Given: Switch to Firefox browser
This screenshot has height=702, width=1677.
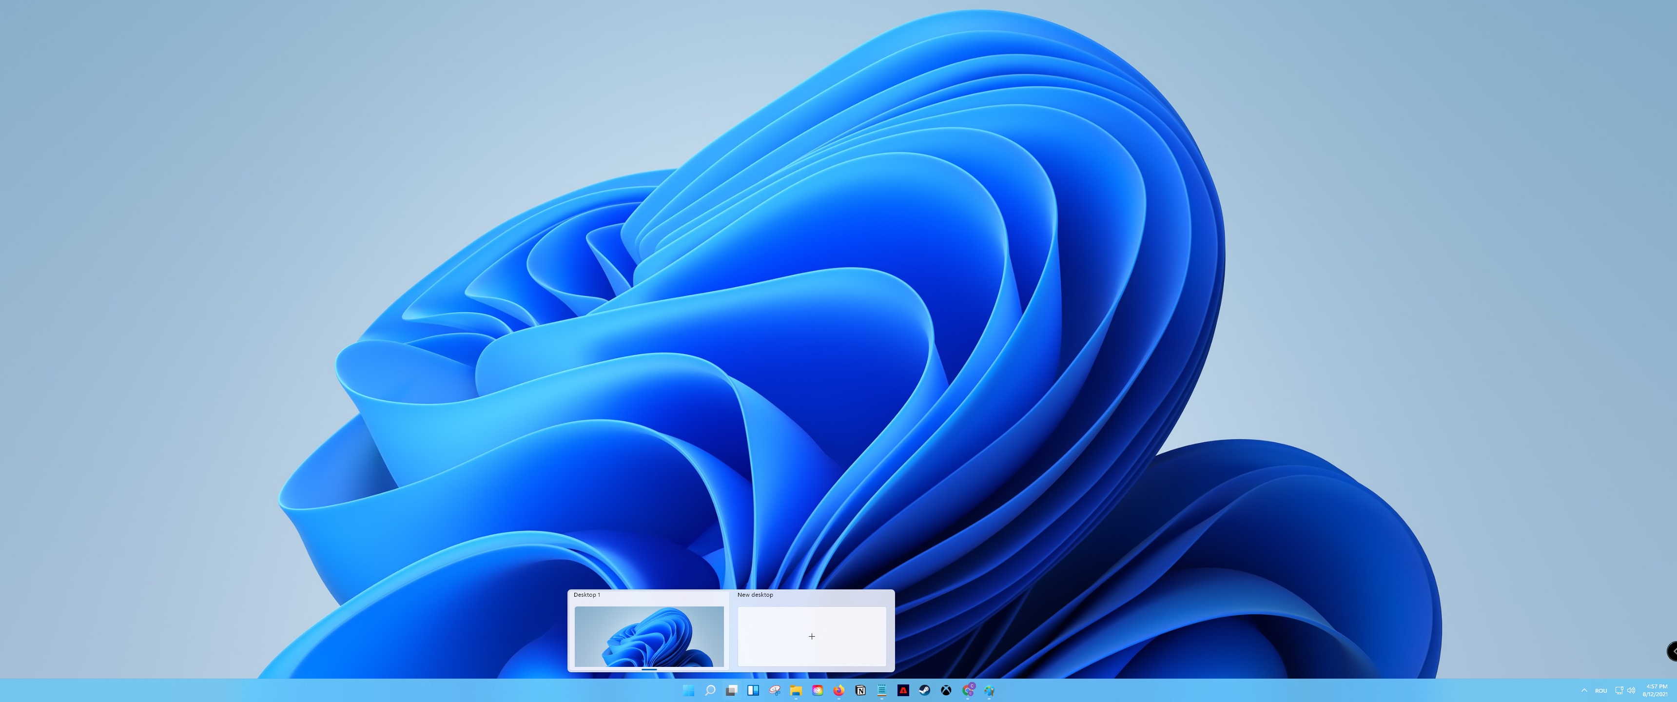Looking at the screenshot, I should coord(838,690).
